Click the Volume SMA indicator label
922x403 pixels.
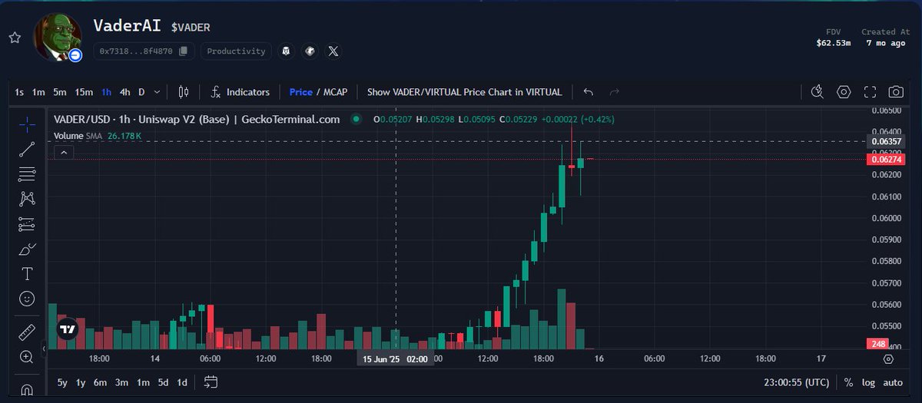(x=78, y=136)
